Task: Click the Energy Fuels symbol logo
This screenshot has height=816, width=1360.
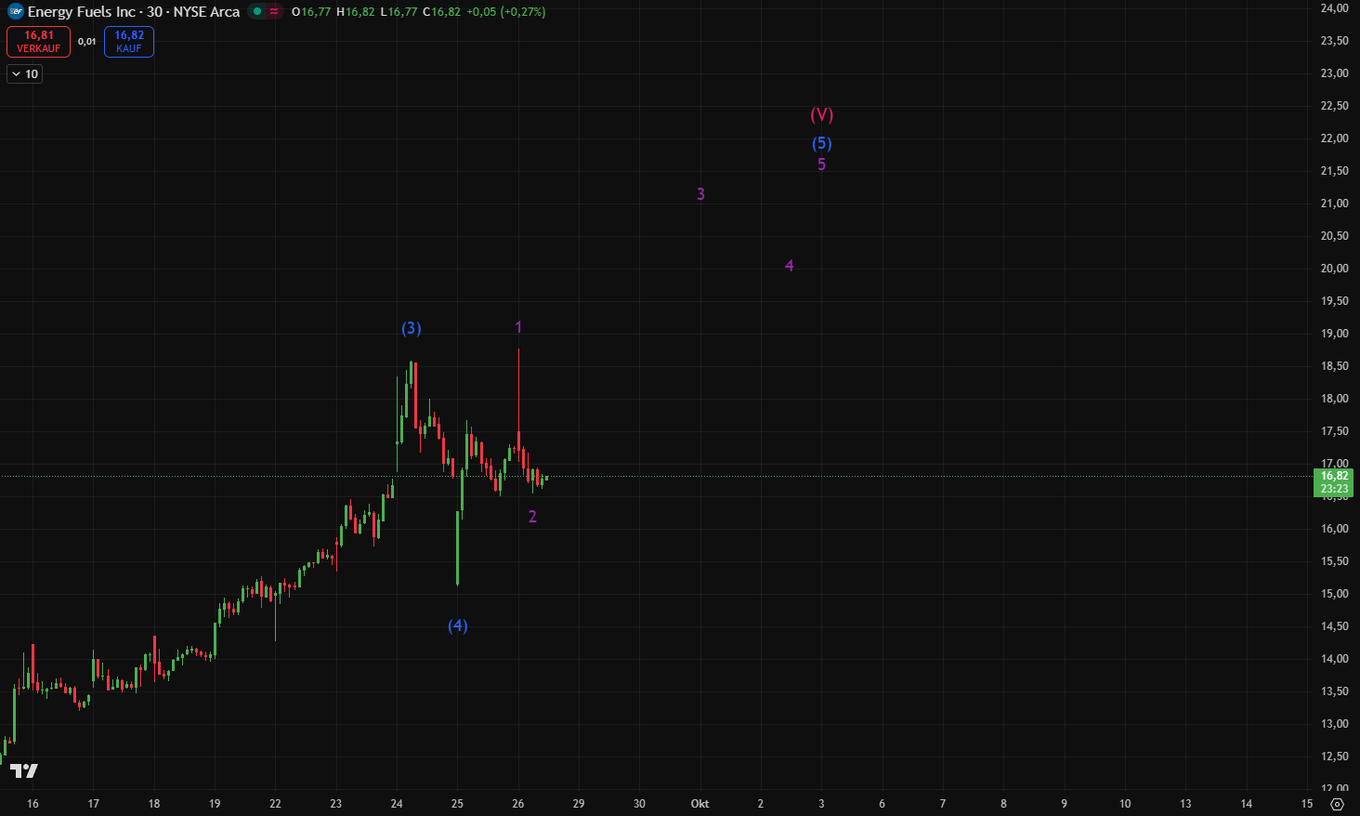Action: (x=16, y=12)
